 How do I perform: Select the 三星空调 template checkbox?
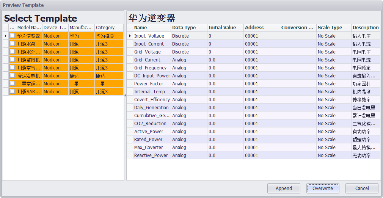point(13,84)
